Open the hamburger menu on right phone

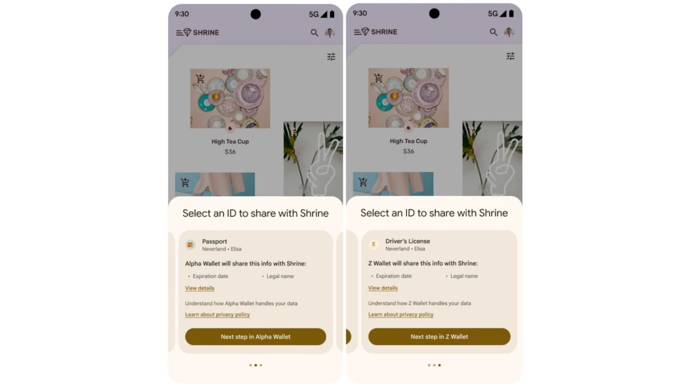coord(358,32)
